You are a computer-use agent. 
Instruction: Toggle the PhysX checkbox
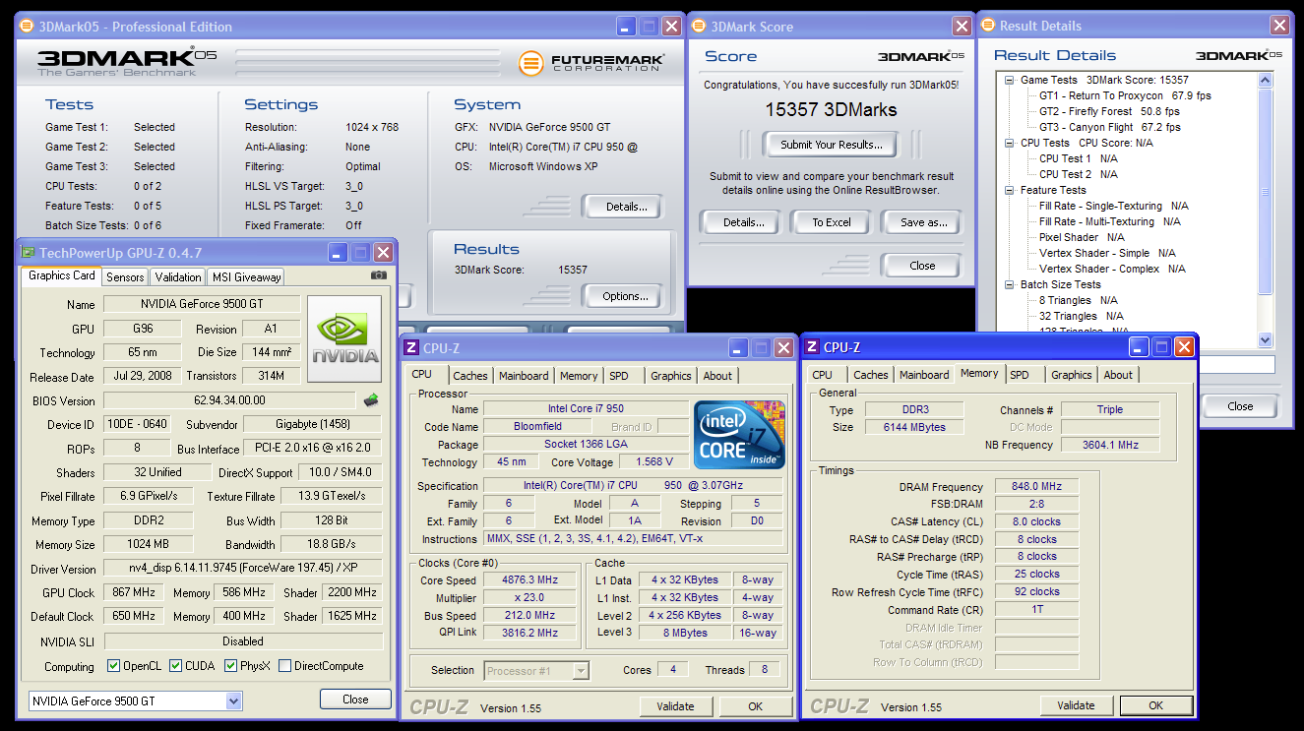click(x=230, y=666)
